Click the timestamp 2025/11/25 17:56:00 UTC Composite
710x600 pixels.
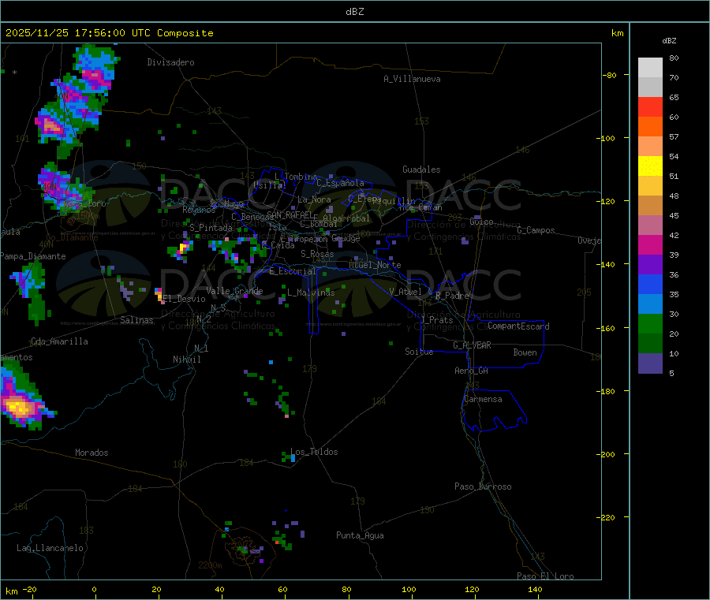coord(109,33)
